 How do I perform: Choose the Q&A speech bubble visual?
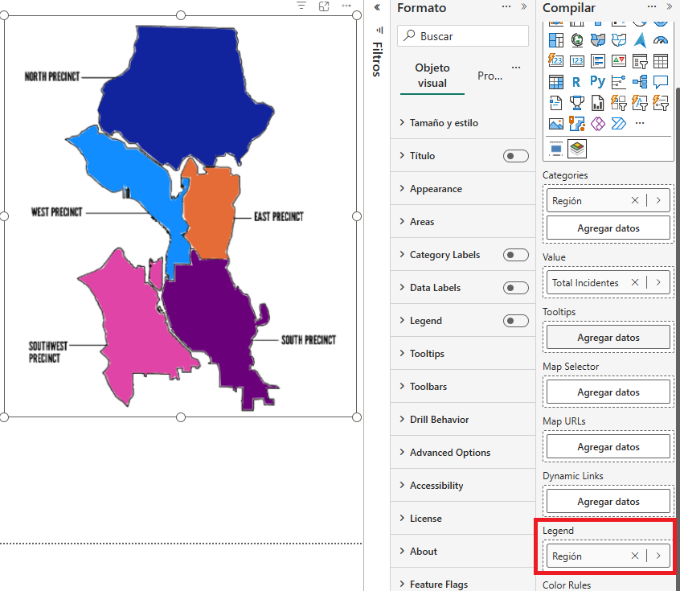pos(661,82)
